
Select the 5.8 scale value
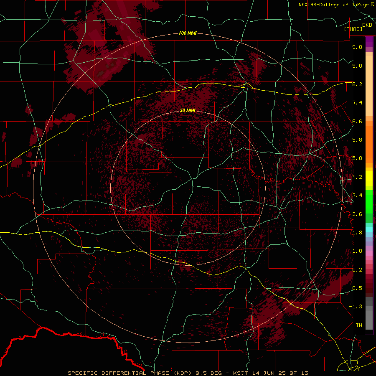(357, 140)
